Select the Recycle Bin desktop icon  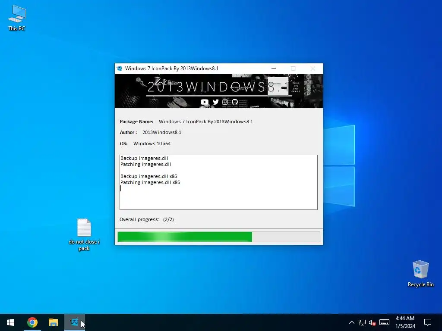coord(420,274)
